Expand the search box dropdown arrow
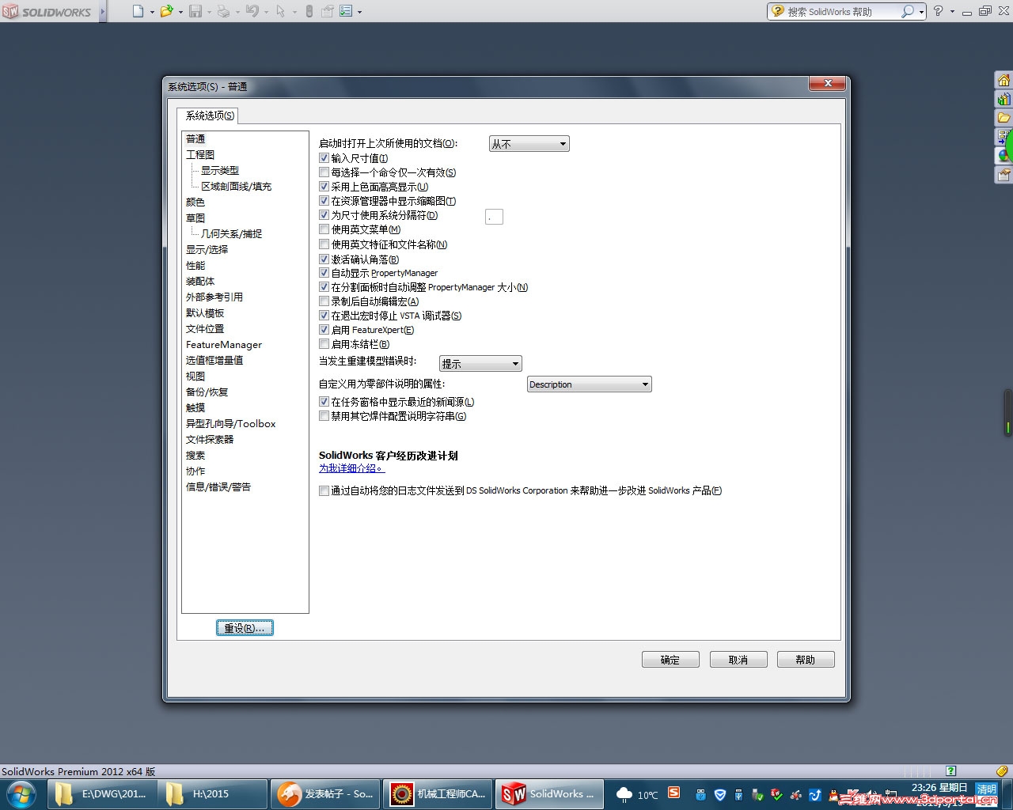Image resolution: width=1013 pixels, height=810 pixels. pos(921,12)
